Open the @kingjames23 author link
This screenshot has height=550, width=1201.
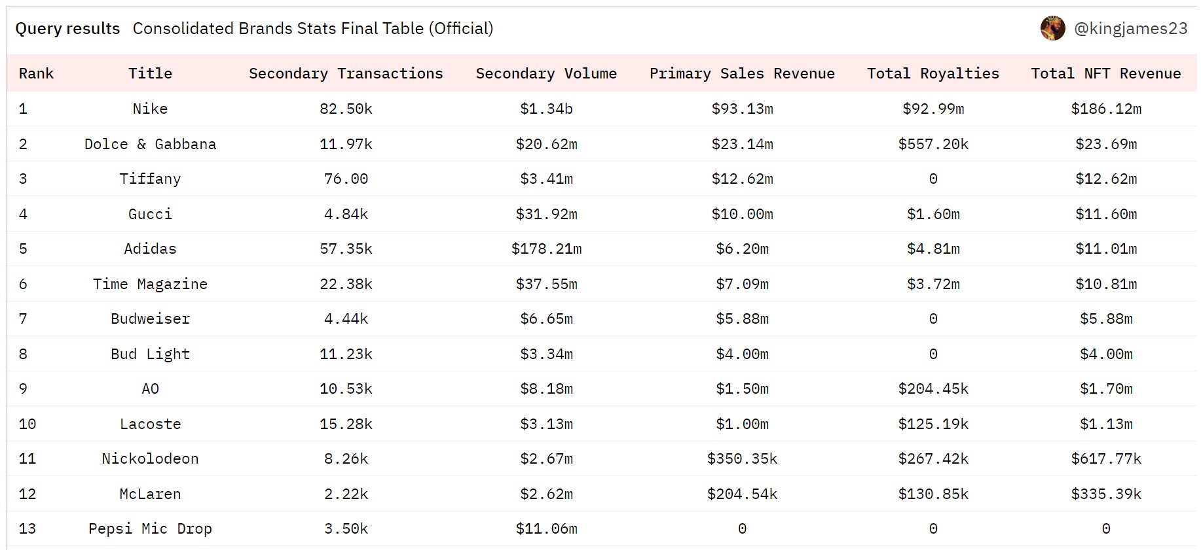coord(1130,28)
